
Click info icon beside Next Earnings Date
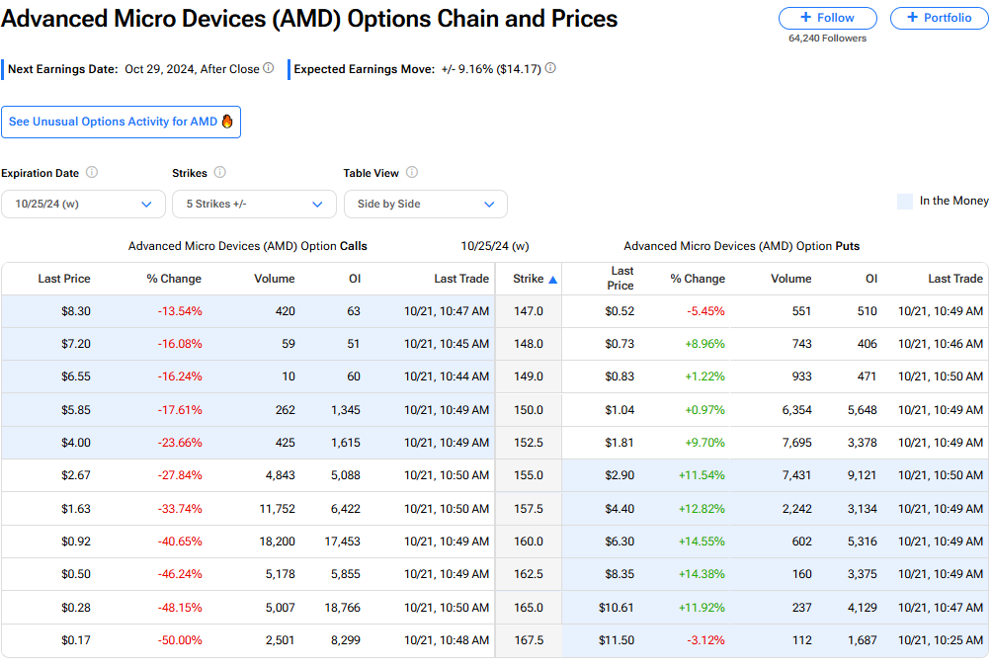tap(269, 69)
